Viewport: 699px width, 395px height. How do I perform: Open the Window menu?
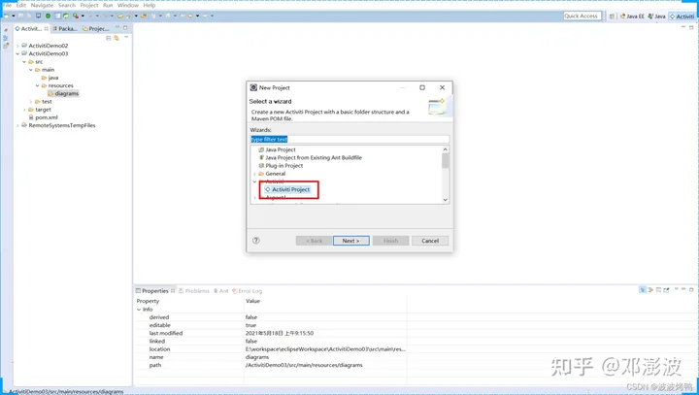tap(128, 6)
